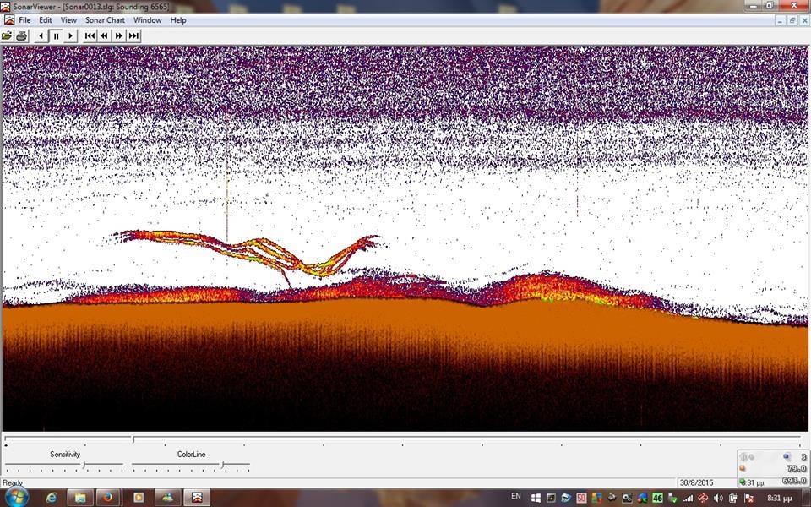Play sonar log forward
811x507 pixels.
pos(70,35)
